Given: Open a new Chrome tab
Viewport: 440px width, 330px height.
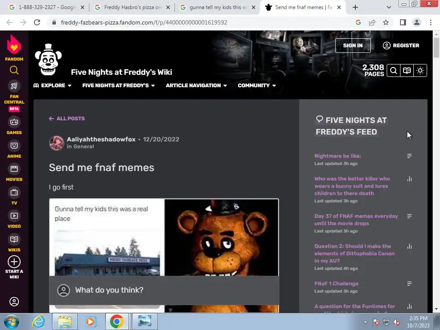Looking at the screenshot, I should point(355,7).
